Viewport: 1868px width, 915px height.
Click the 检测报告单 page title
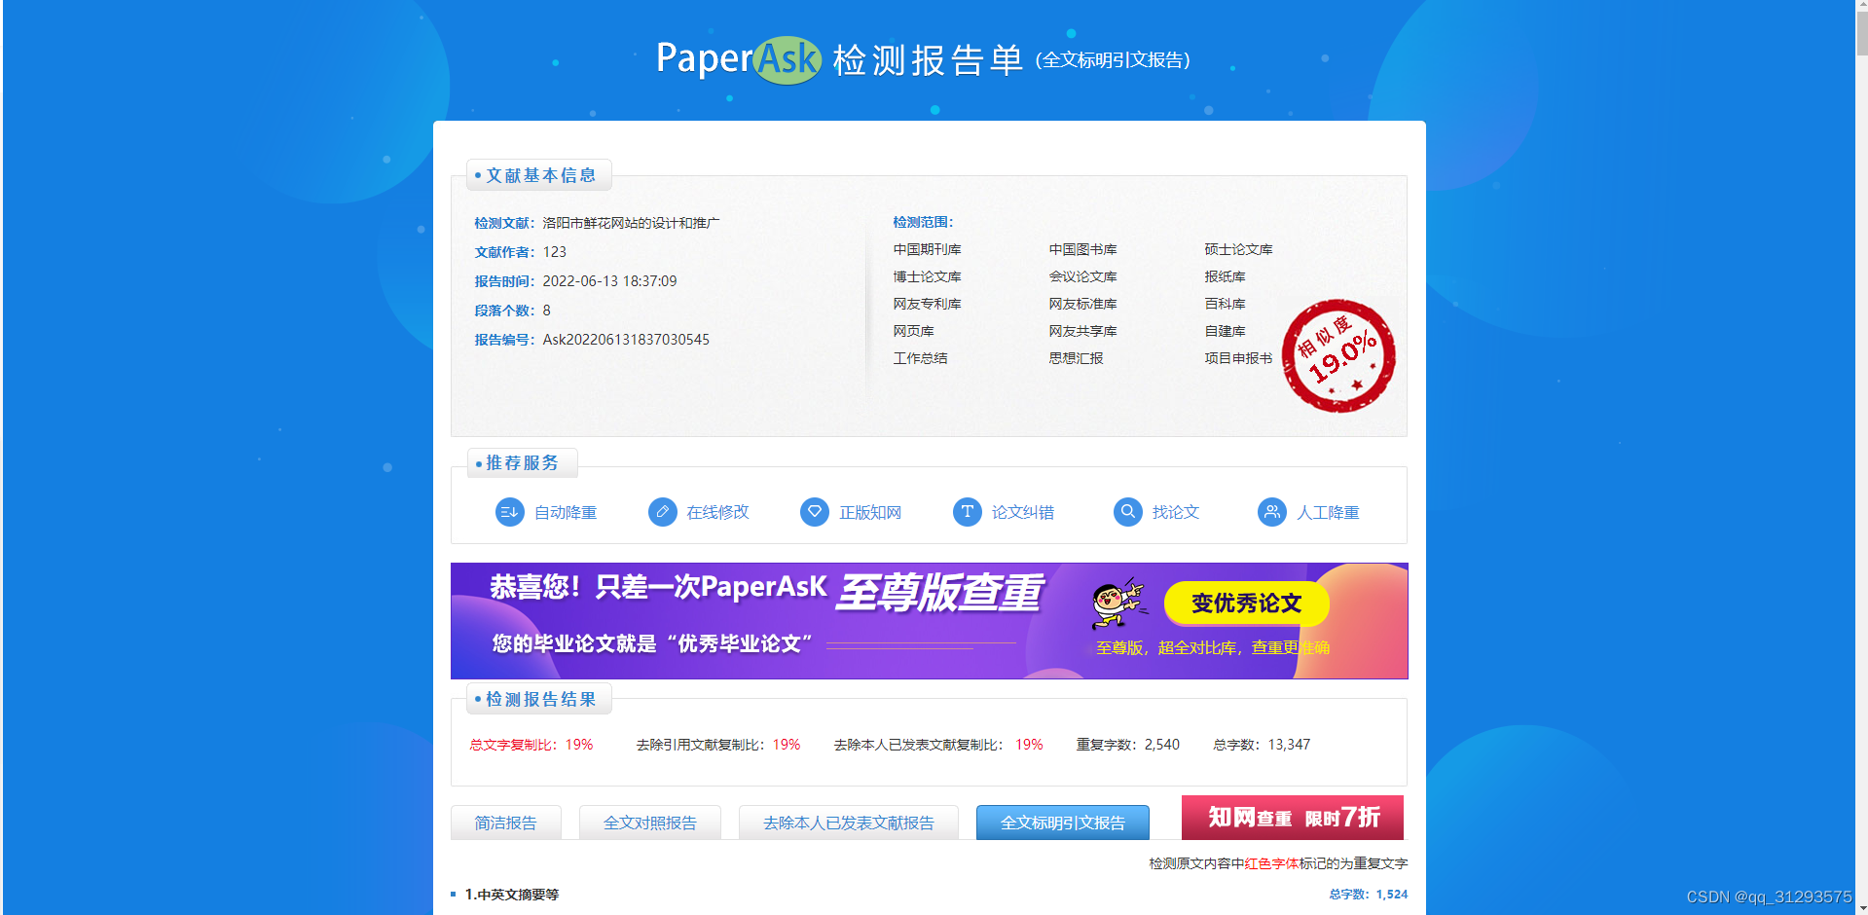point(928,60)
